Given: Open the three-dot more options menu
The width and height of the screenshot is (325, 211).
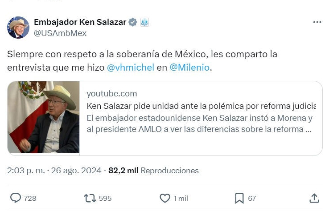Looking at the screenshot, I should point(317,22).
